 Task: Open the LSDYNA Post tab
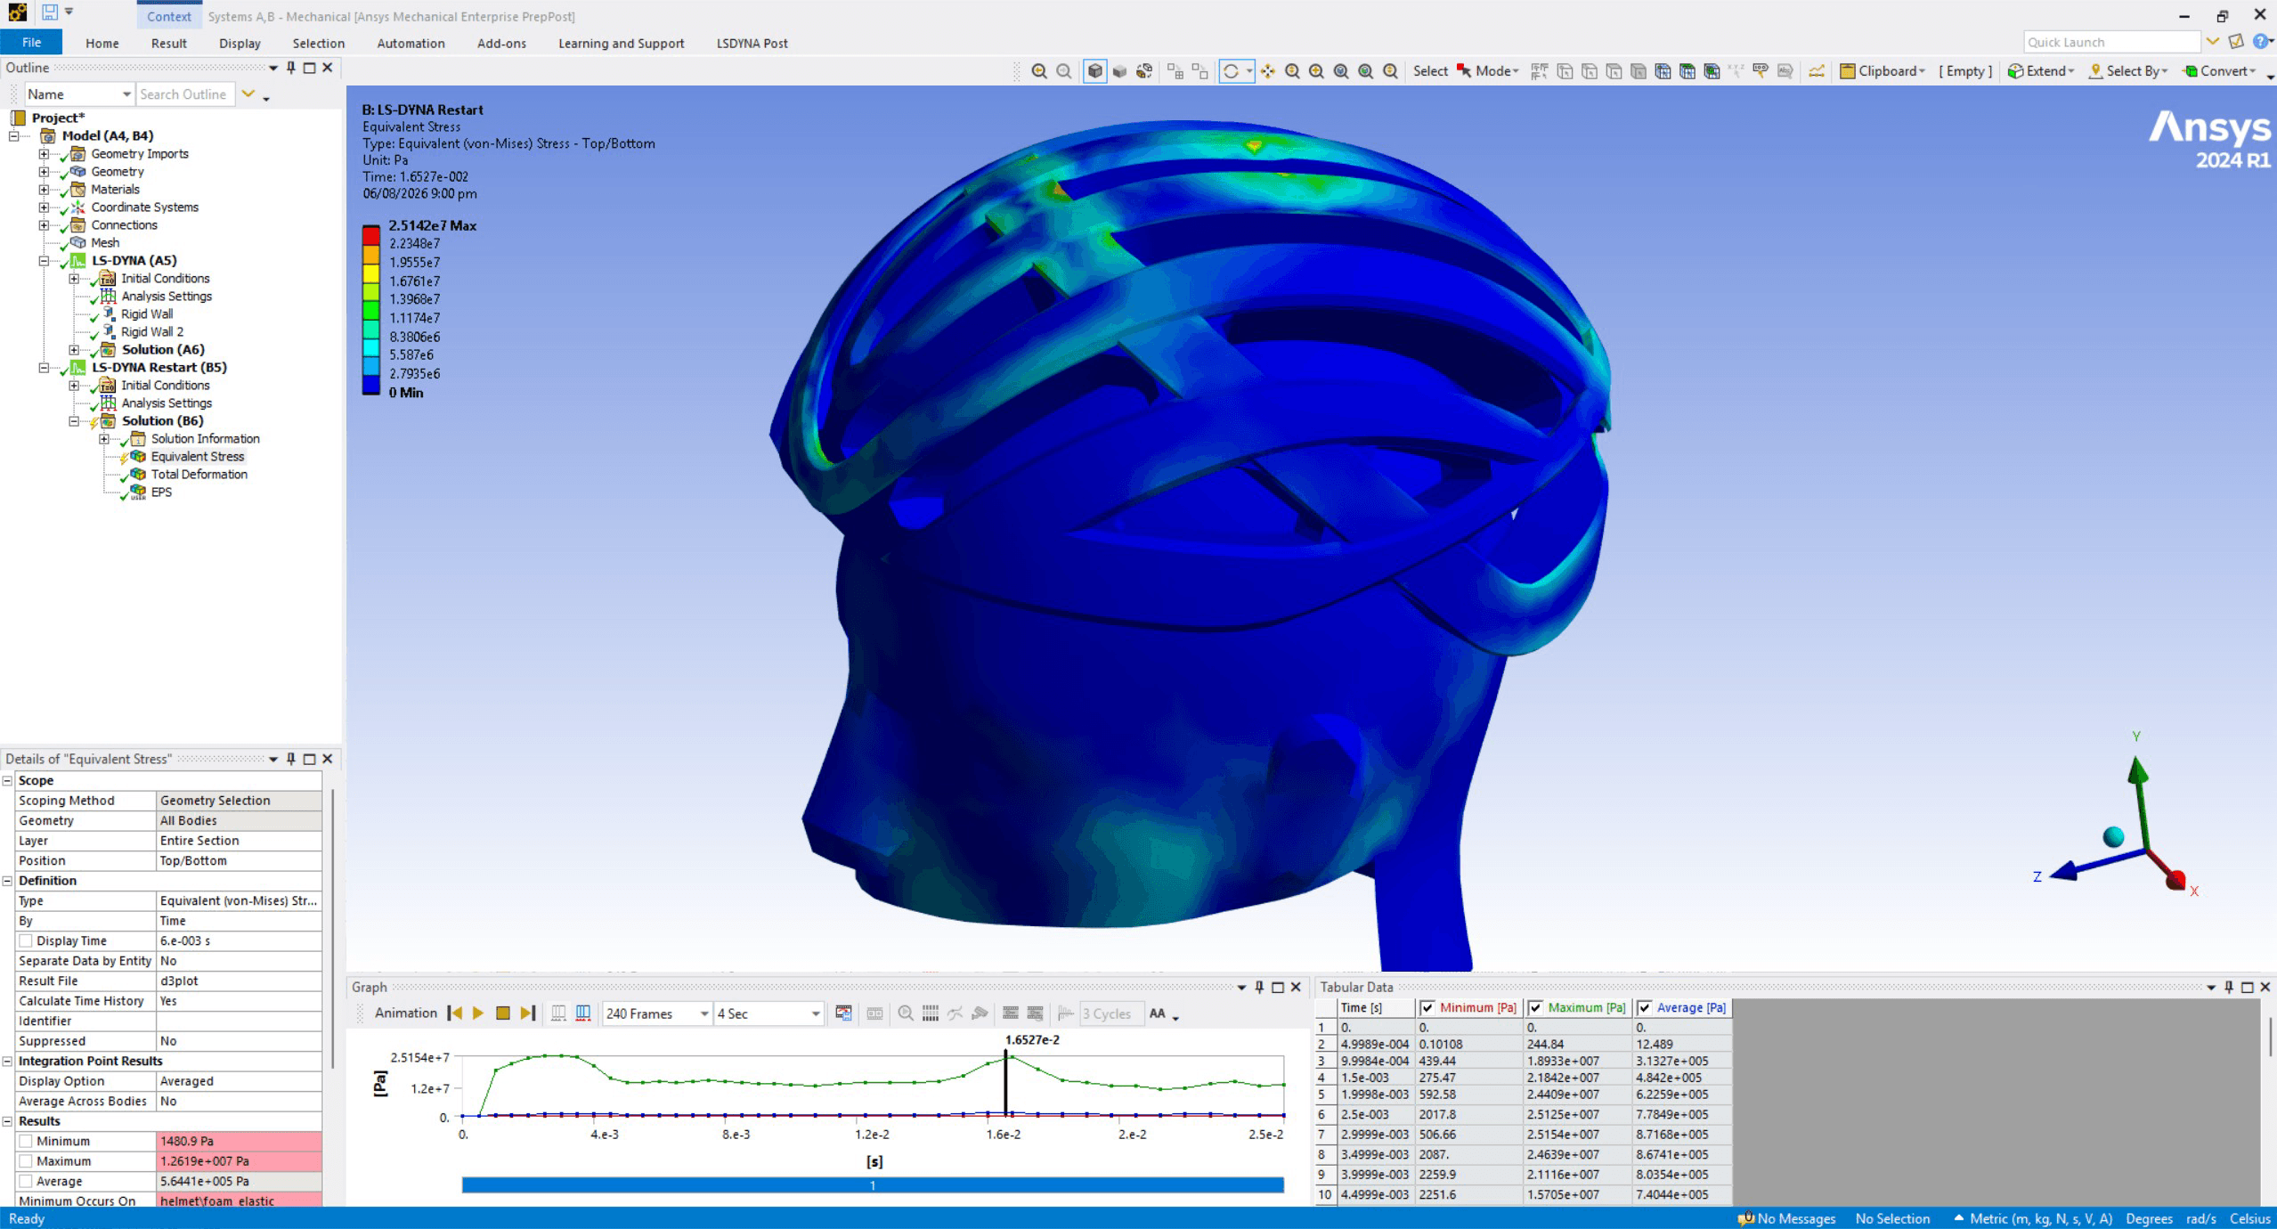click(752, 43)
